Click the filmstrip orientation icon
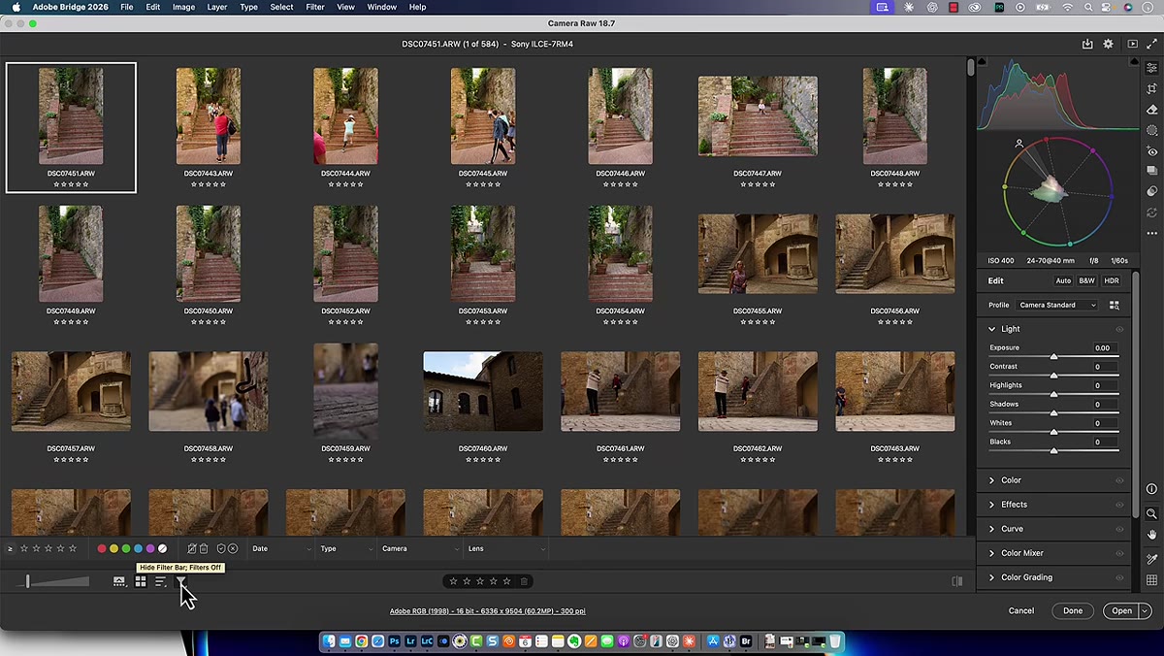 tap(118, 581)
